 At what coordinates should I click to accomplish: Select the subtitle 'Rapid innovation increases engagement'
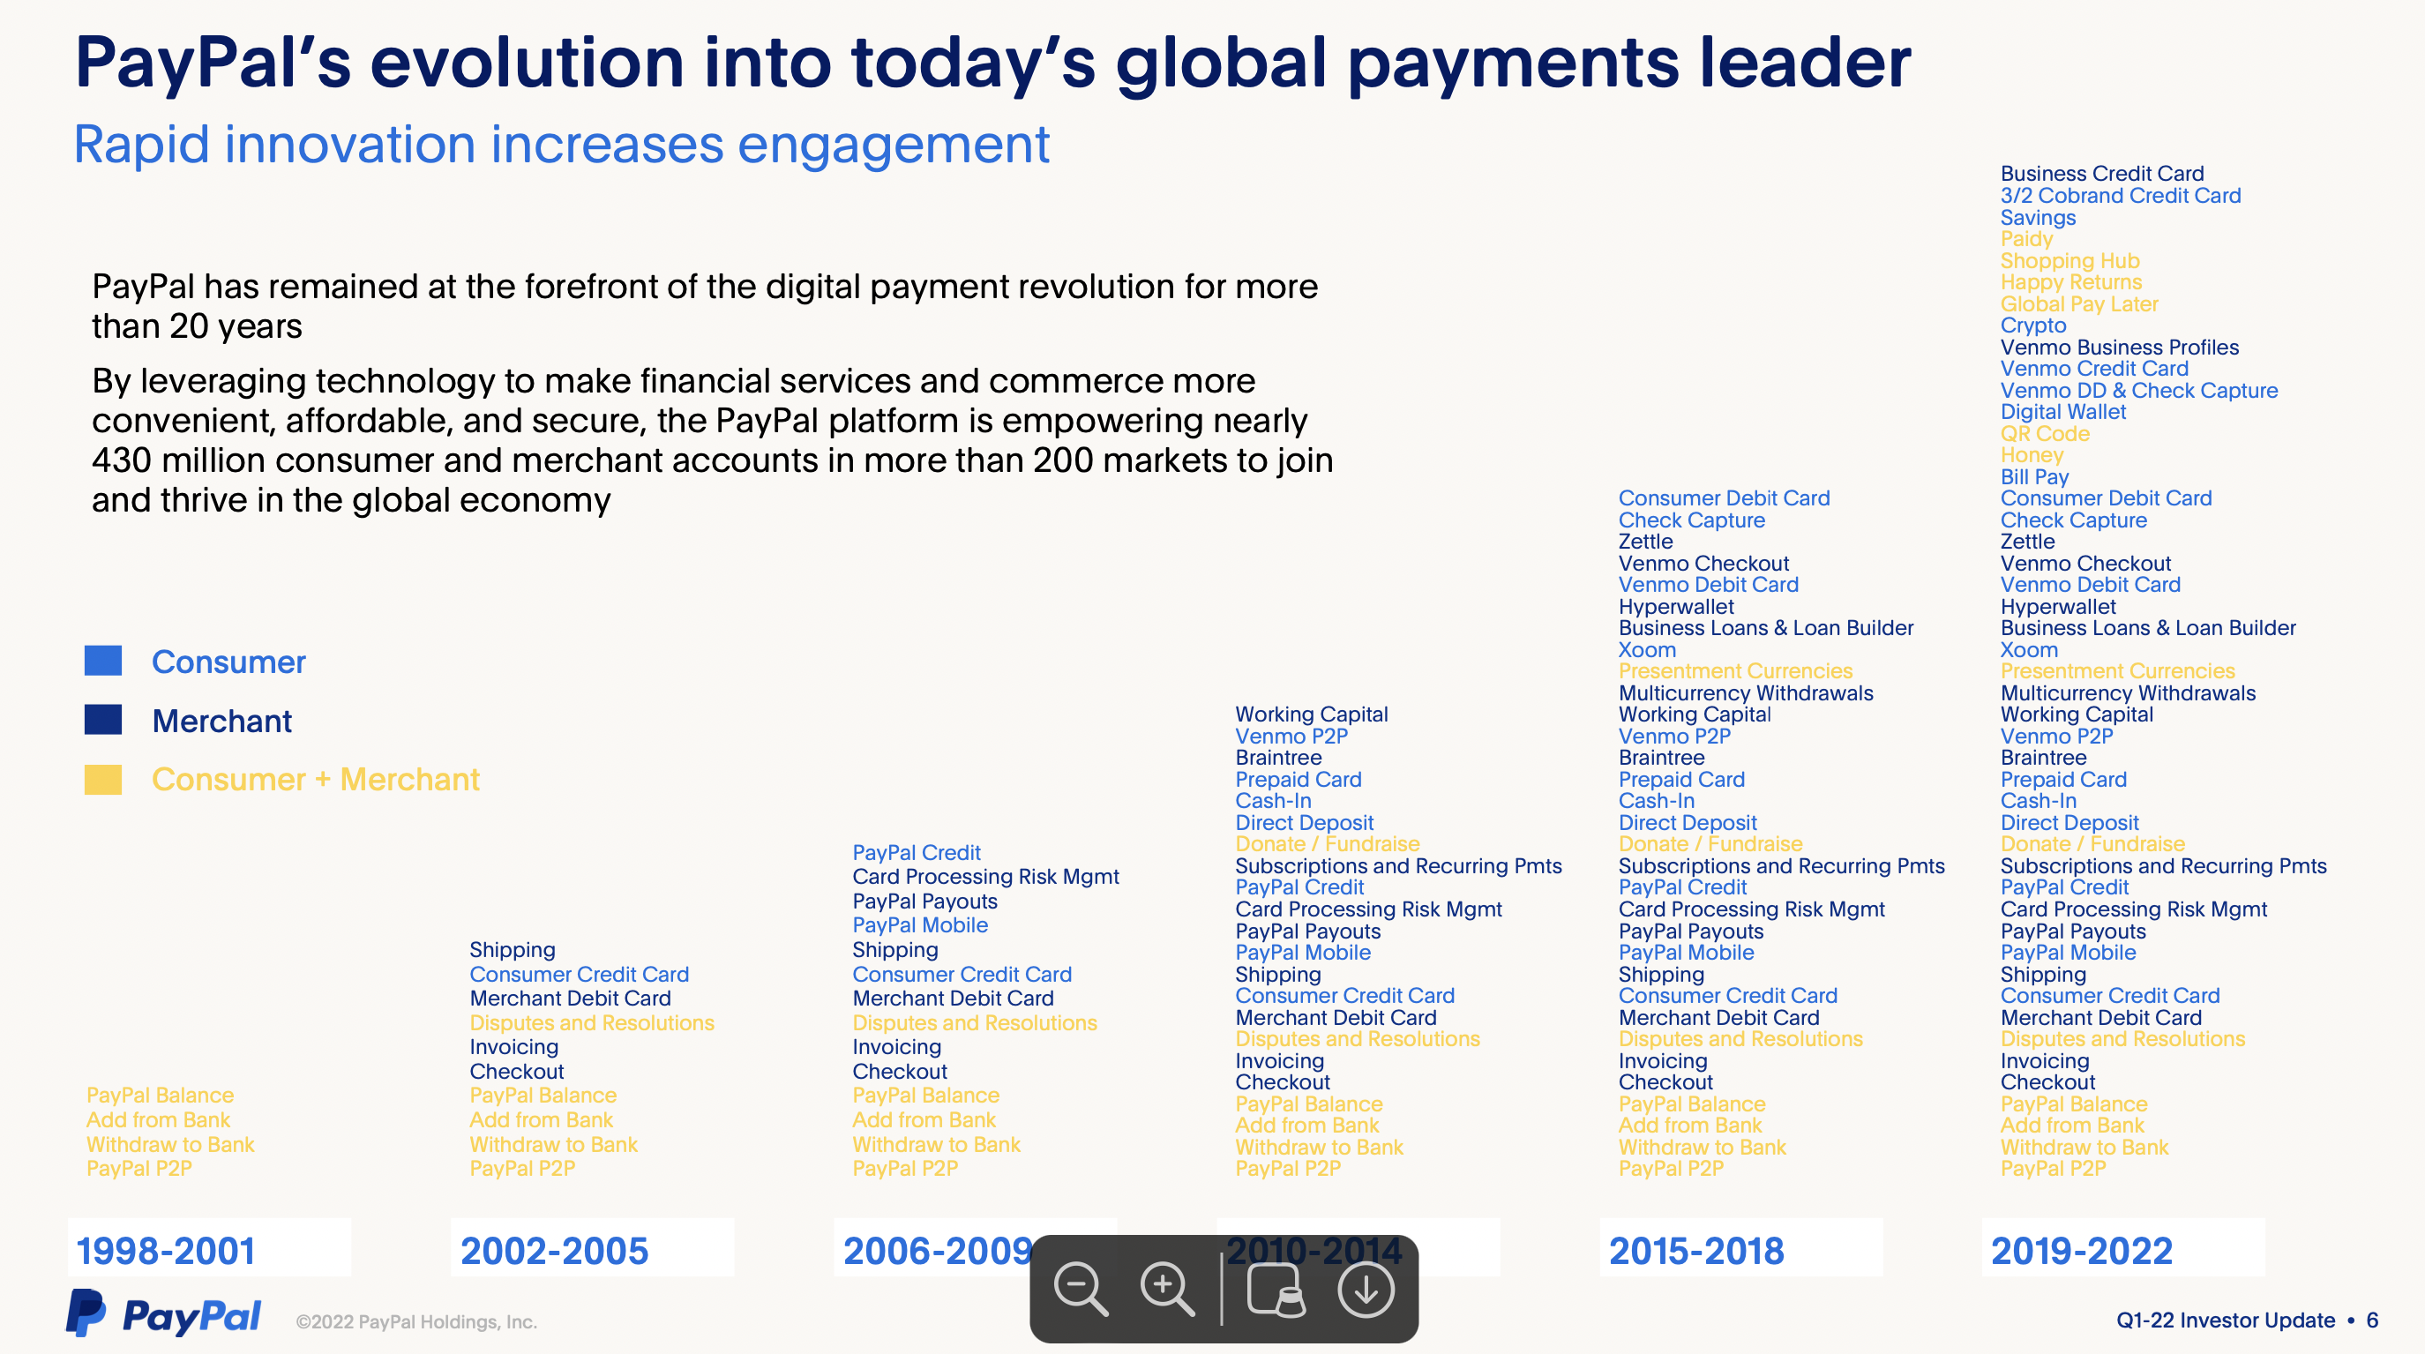pos(561,145)
